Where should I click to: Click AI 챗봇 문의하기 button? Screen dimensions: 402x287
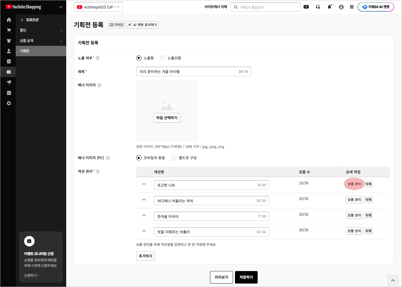(143, 25)
